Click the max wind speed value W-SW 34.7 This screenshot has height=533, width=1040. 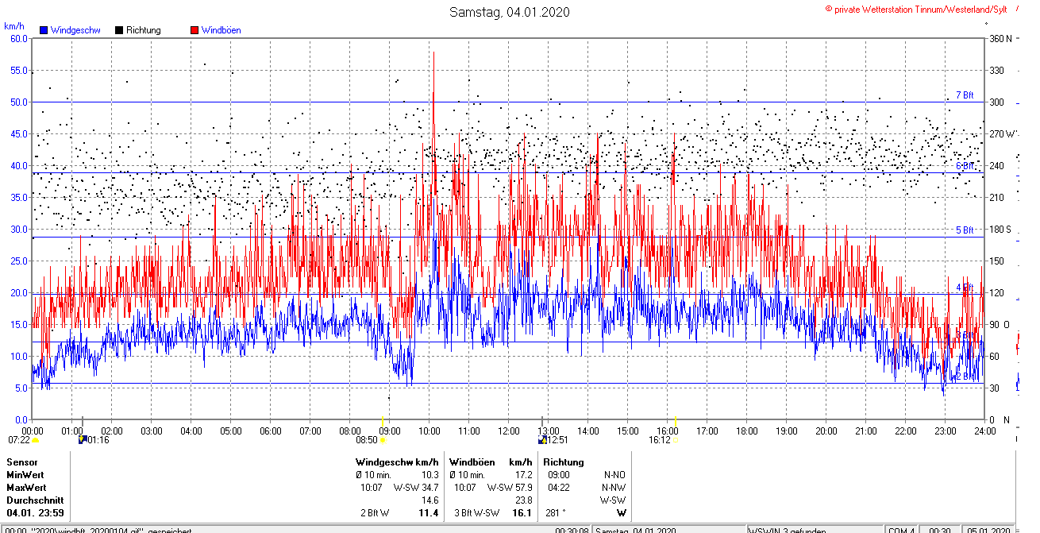click(416, 488)
